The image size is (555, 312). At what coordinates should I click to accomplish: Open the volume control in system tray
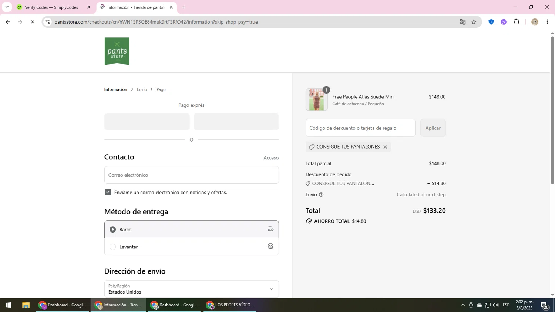496,305
